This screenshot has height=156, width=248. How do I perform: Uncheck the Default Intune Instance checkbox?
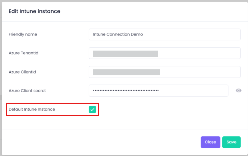(x=92, y=109)
